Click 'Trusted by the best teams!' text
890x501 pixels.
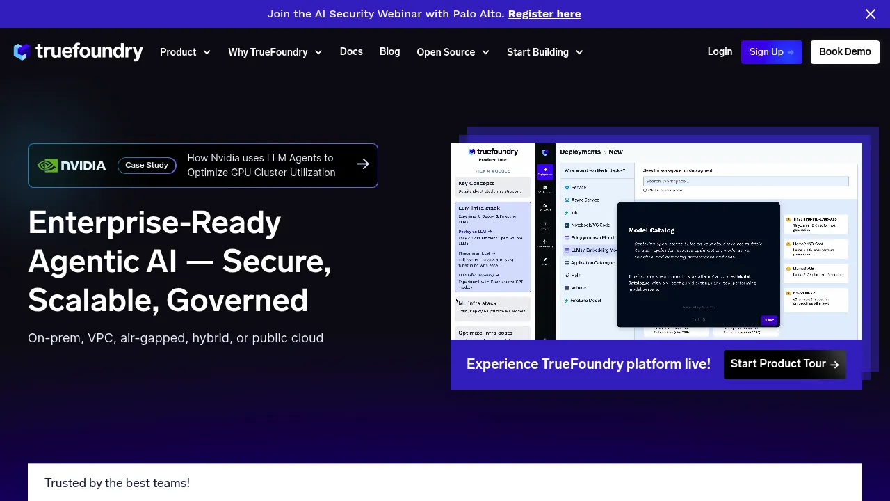[117, 483]
